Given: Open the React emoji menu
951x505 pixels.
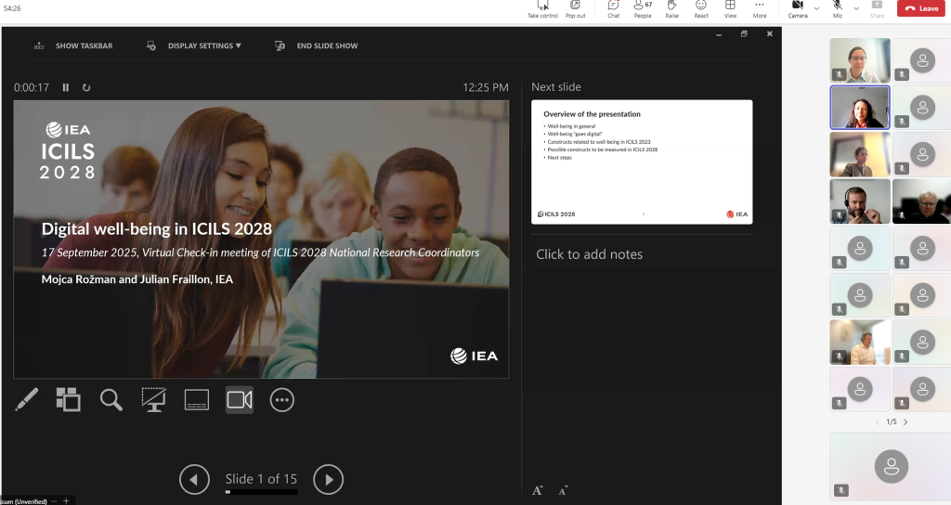Looking at the screenshot, I should (x=701, y=9).
